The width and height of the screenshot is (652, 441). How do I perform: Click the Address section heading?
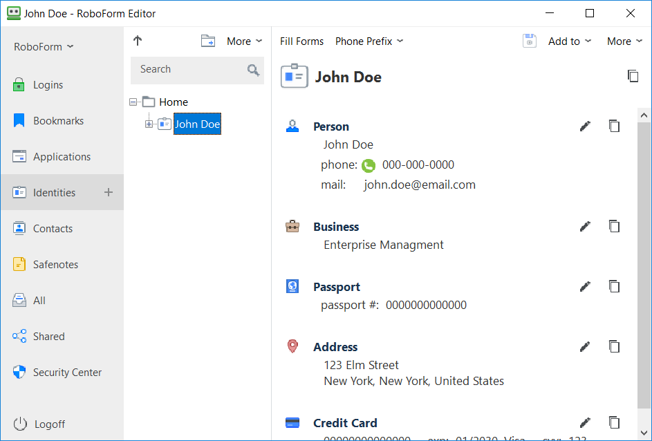(x=335, y=347)
